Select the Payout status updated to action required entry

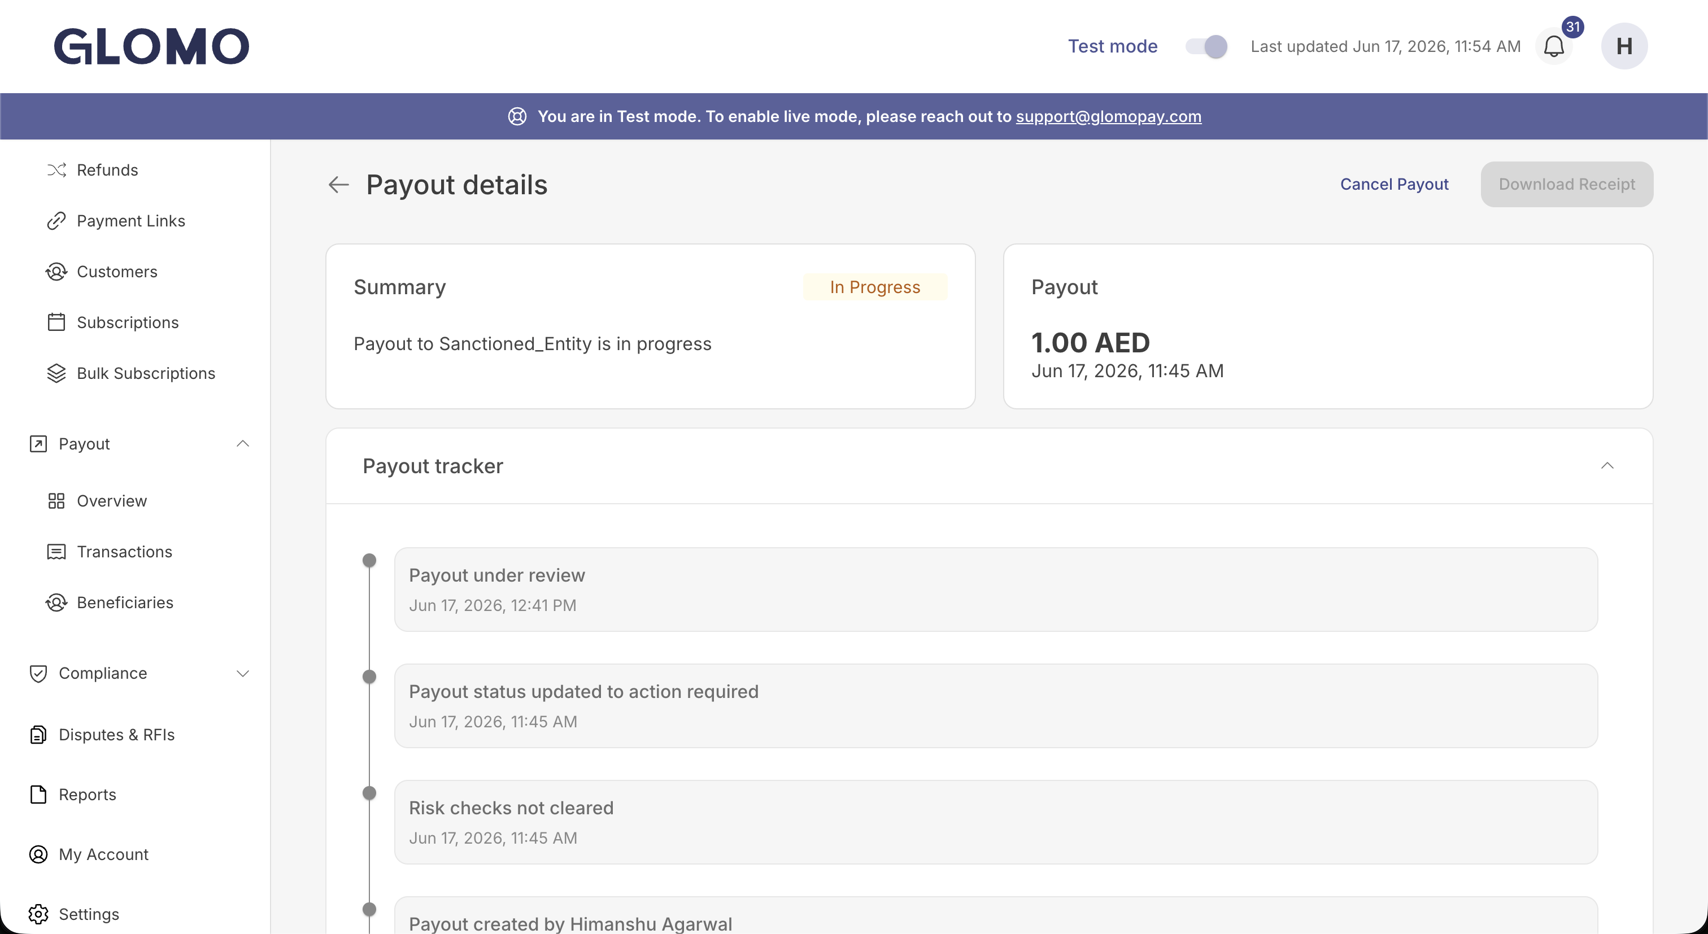pyautogui.click(x=996, y=706)
